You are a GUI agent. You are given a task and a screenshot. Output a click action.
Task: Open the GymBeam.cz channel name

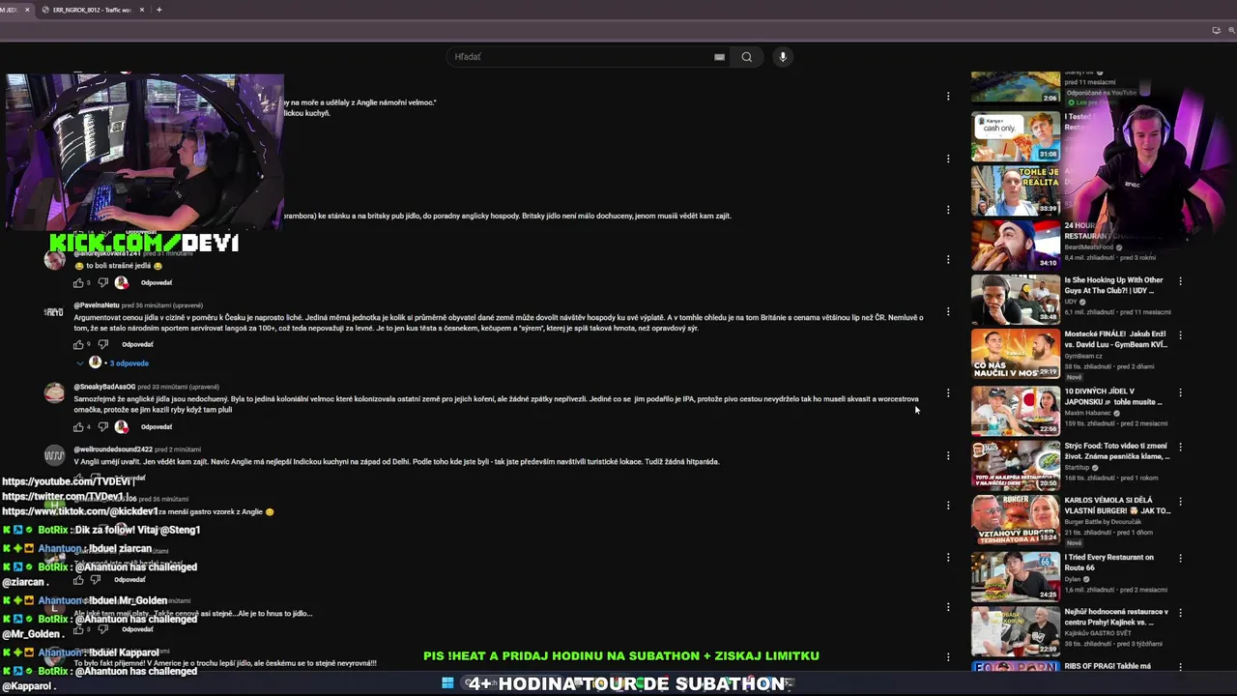pyautogui.click(x=1083, y=356)
